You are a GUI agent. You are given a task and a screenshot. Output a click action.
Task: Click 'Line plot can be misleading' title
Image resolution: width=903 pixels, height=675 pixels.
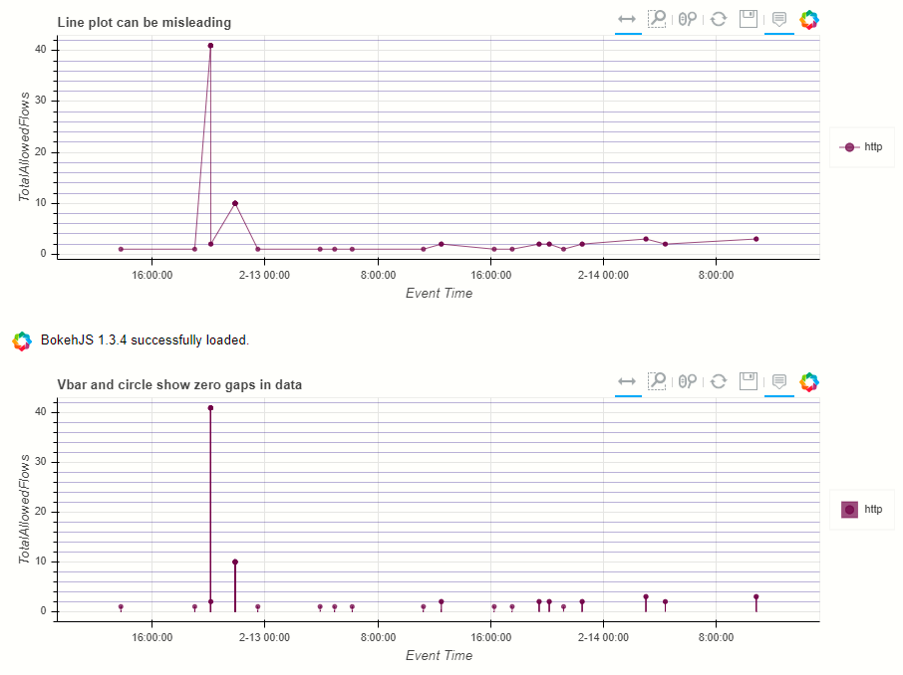144,23
